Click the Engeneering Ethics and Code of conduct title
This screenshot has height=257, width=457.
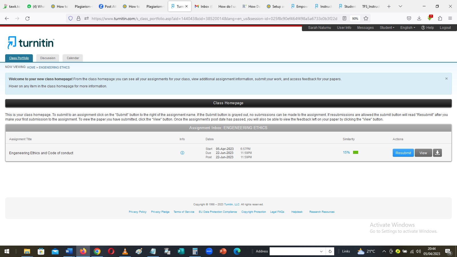click(x=41, y=153)
